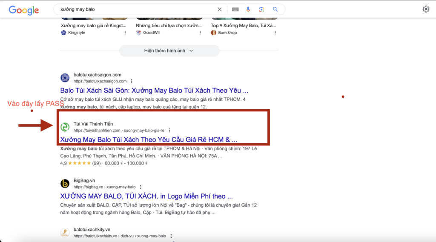The image size is (436, 242).
Task: Expand "Hiện thêm hình ảnh" images section
Action: [x=169, y=51]
